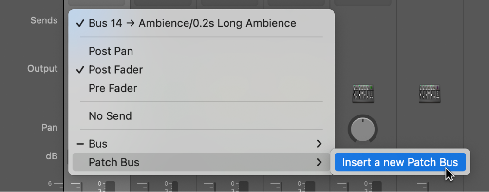The width and height of the screenshot is (489, 192).
Task: Click the Output row label
Action: point(42,69)
